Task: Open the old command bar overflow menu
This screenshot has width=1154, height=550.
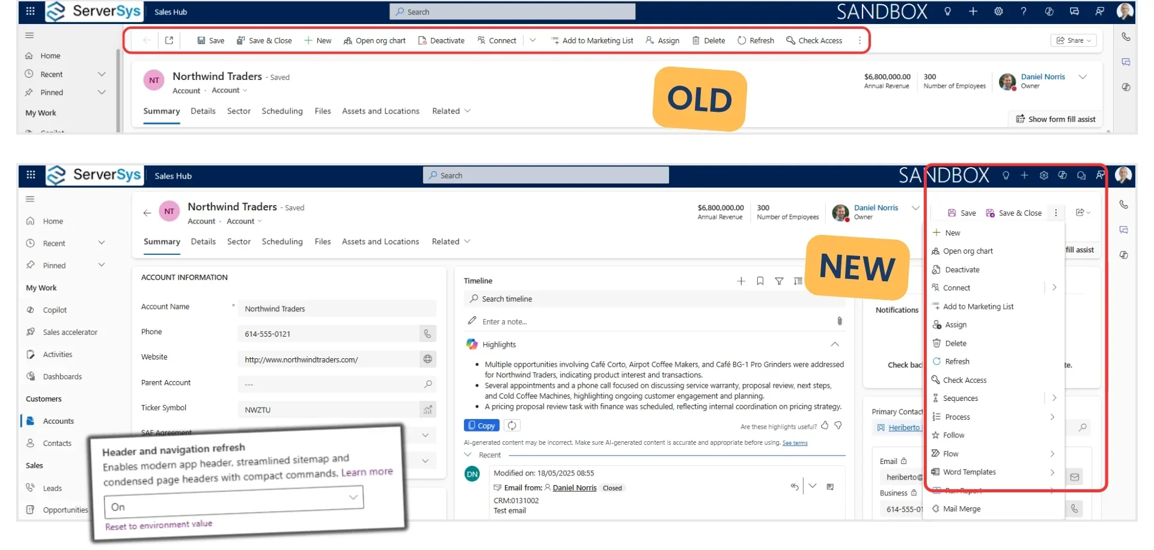Action: click(x=859, y=41)
